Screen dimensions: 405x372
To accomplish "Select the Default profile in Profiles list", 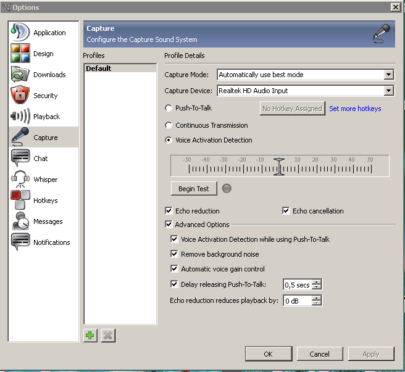I will [x=120, y=68].
